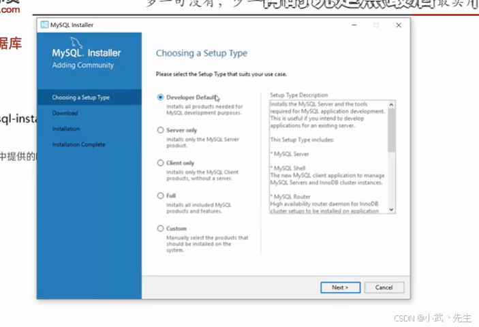Select the Full installation radio button
This screenshot has width=479, height=327.
coord(160,196)
